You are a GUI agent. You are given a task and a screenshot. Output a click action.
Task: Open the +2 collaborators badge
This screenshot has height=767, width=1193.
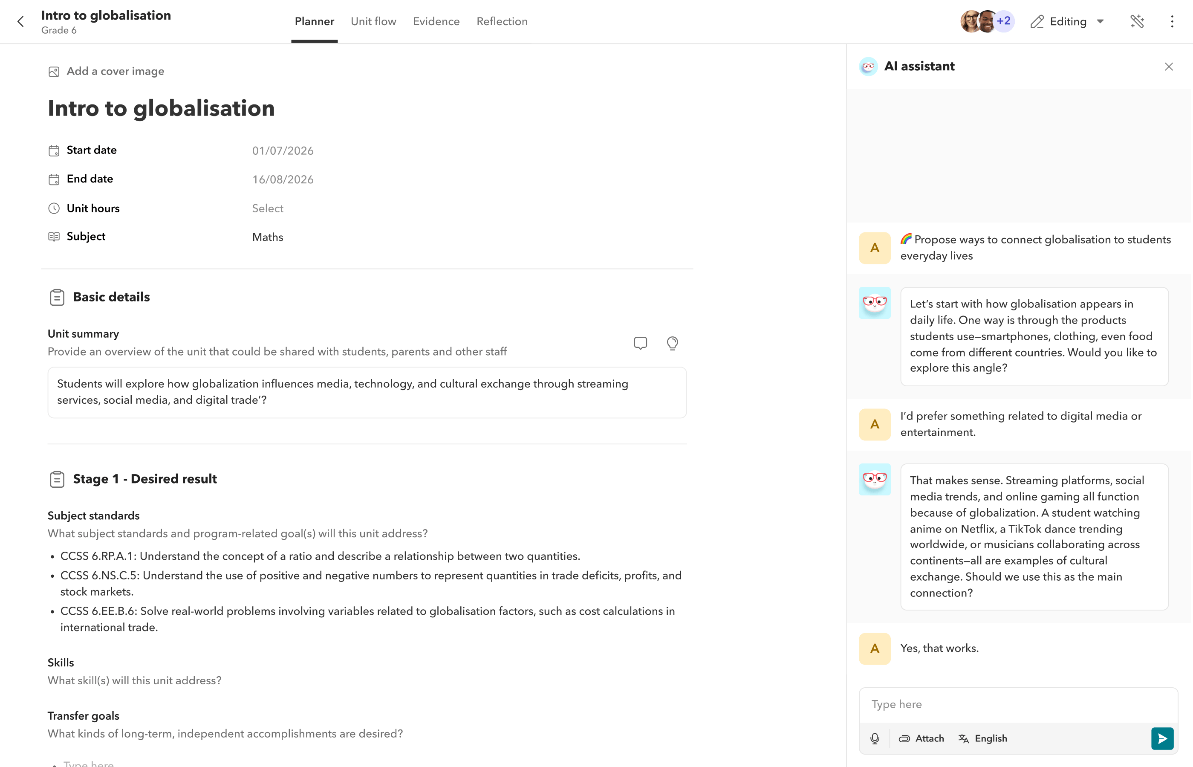[1004, 21]
